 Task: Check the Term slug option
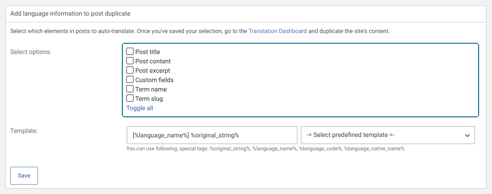click(x=130, y=99)
